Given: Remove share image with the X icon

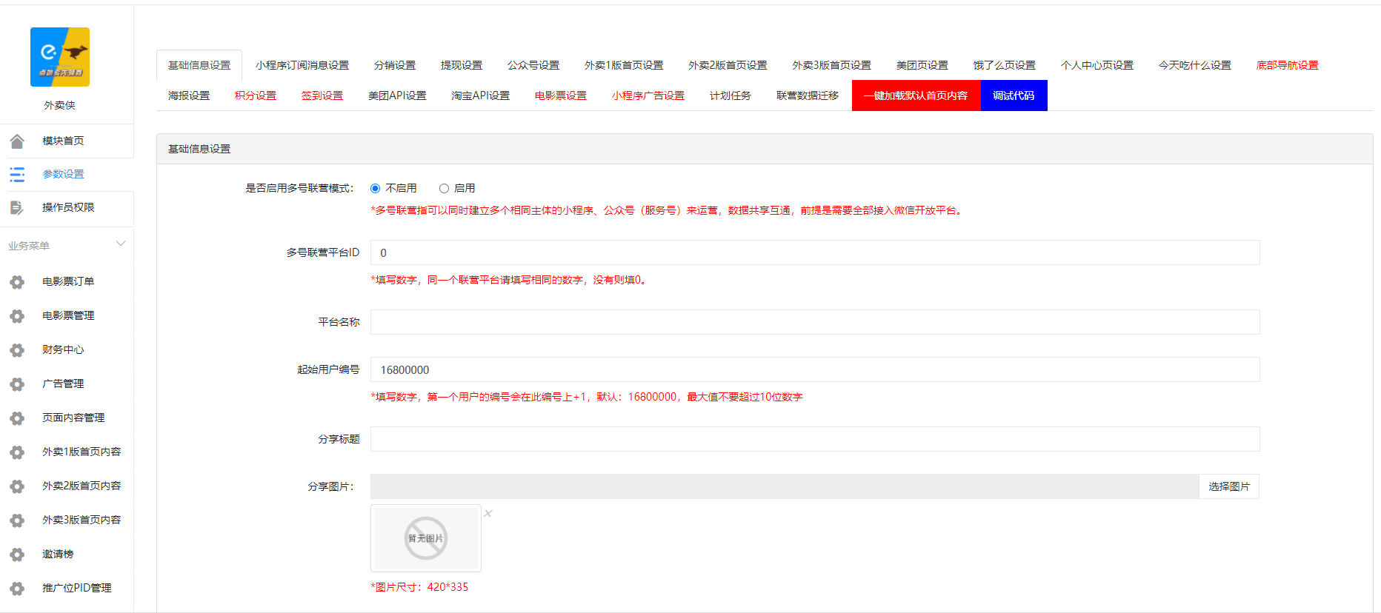Looking at the screenshot, I should pos(488,513).
